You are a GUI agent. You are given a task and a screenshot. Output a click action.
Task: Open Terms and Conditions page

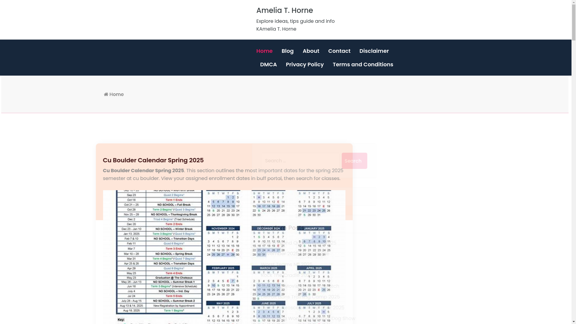click(x=363, y=64)
